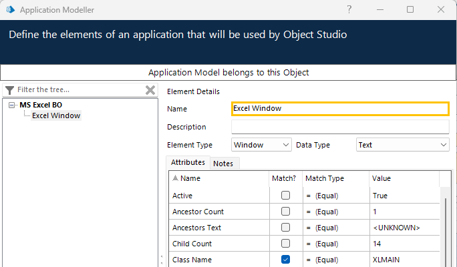Open help with the question mark button
This screenshot has height=267, width=457.
349,9
